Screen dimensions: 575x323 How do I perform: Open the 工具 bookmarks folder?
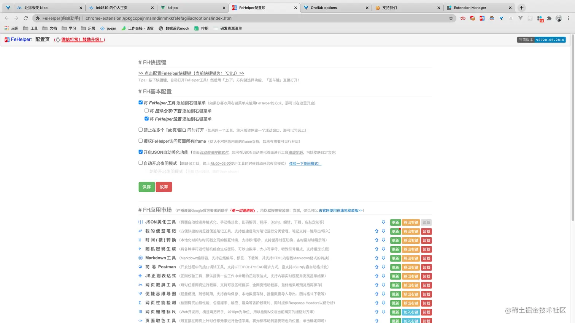pyautogui.click(x=30, y=28)
